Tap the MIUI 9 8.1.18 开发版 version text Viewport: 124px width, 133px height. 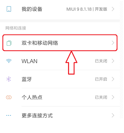(x=87, y=9)
